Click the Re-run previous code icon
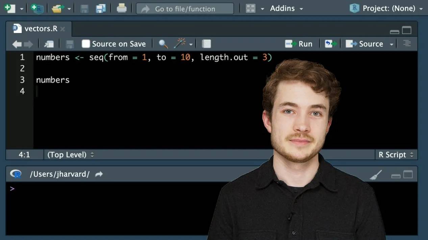Screen dimensions: 428x240 point(331,44)
